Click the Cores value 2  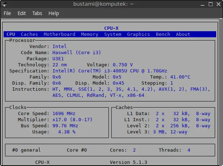pyautogui.click(x=134, y=150)
